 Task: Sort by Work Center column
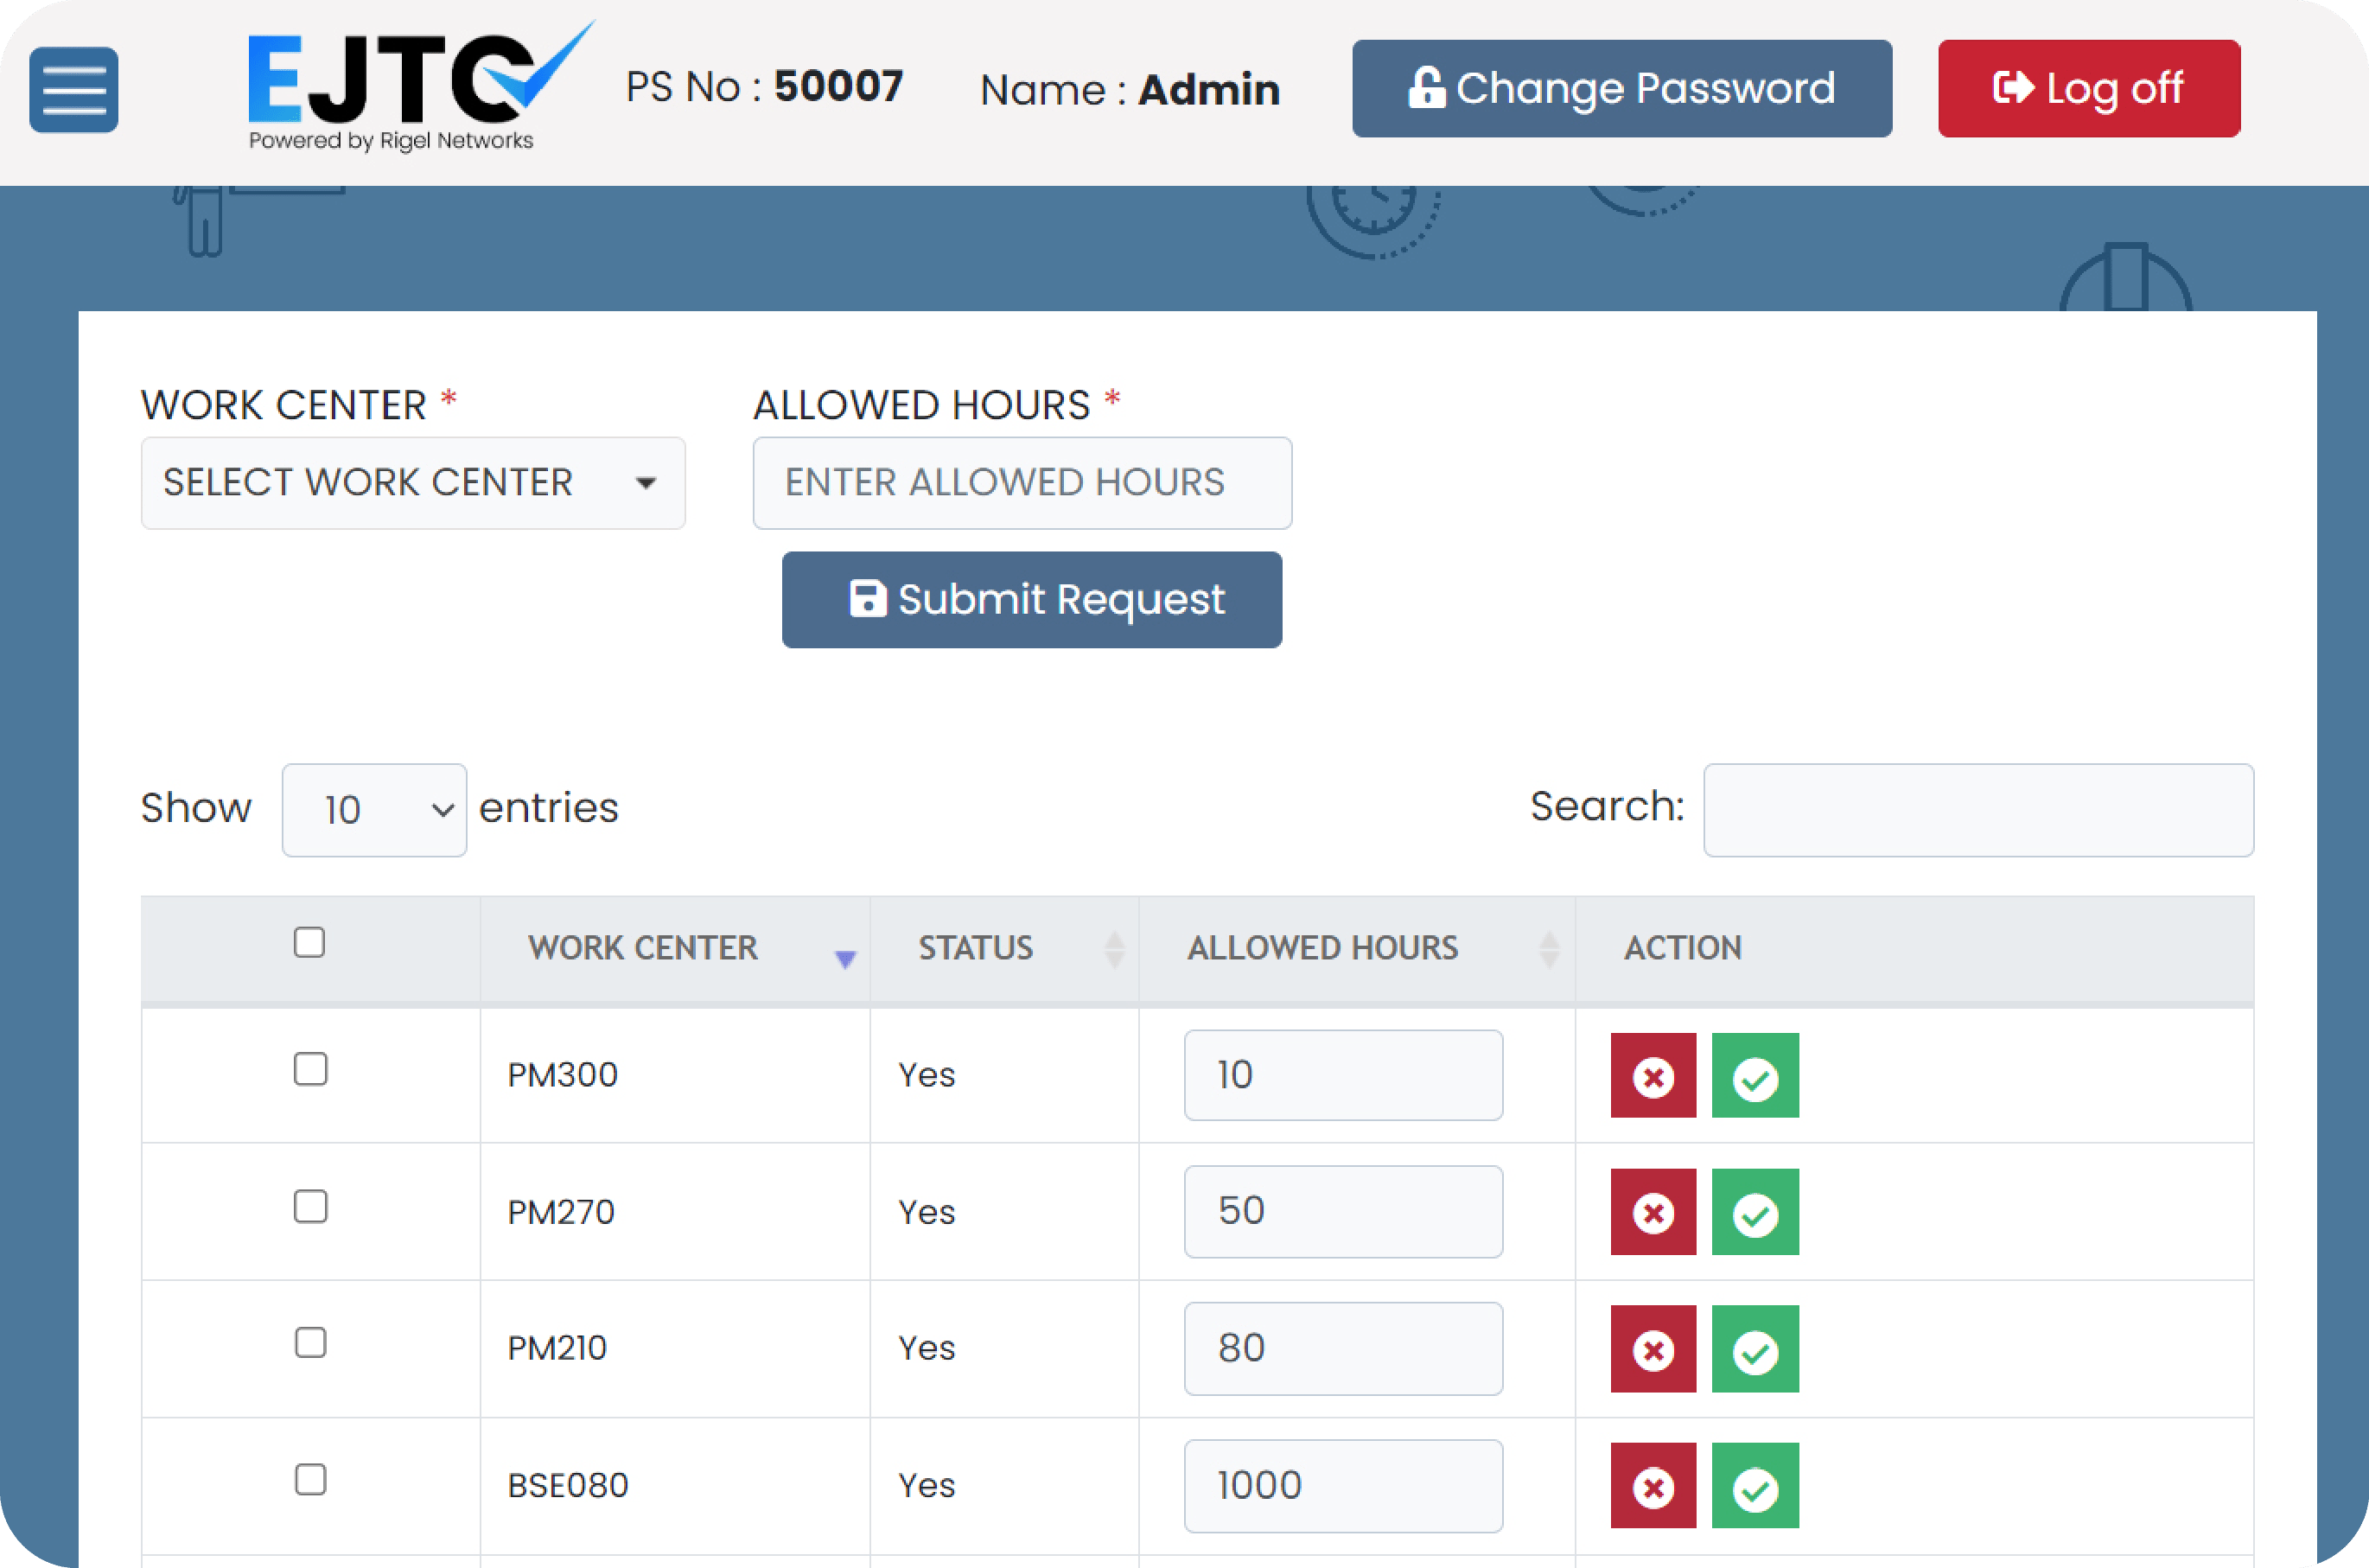coord(675,948)
